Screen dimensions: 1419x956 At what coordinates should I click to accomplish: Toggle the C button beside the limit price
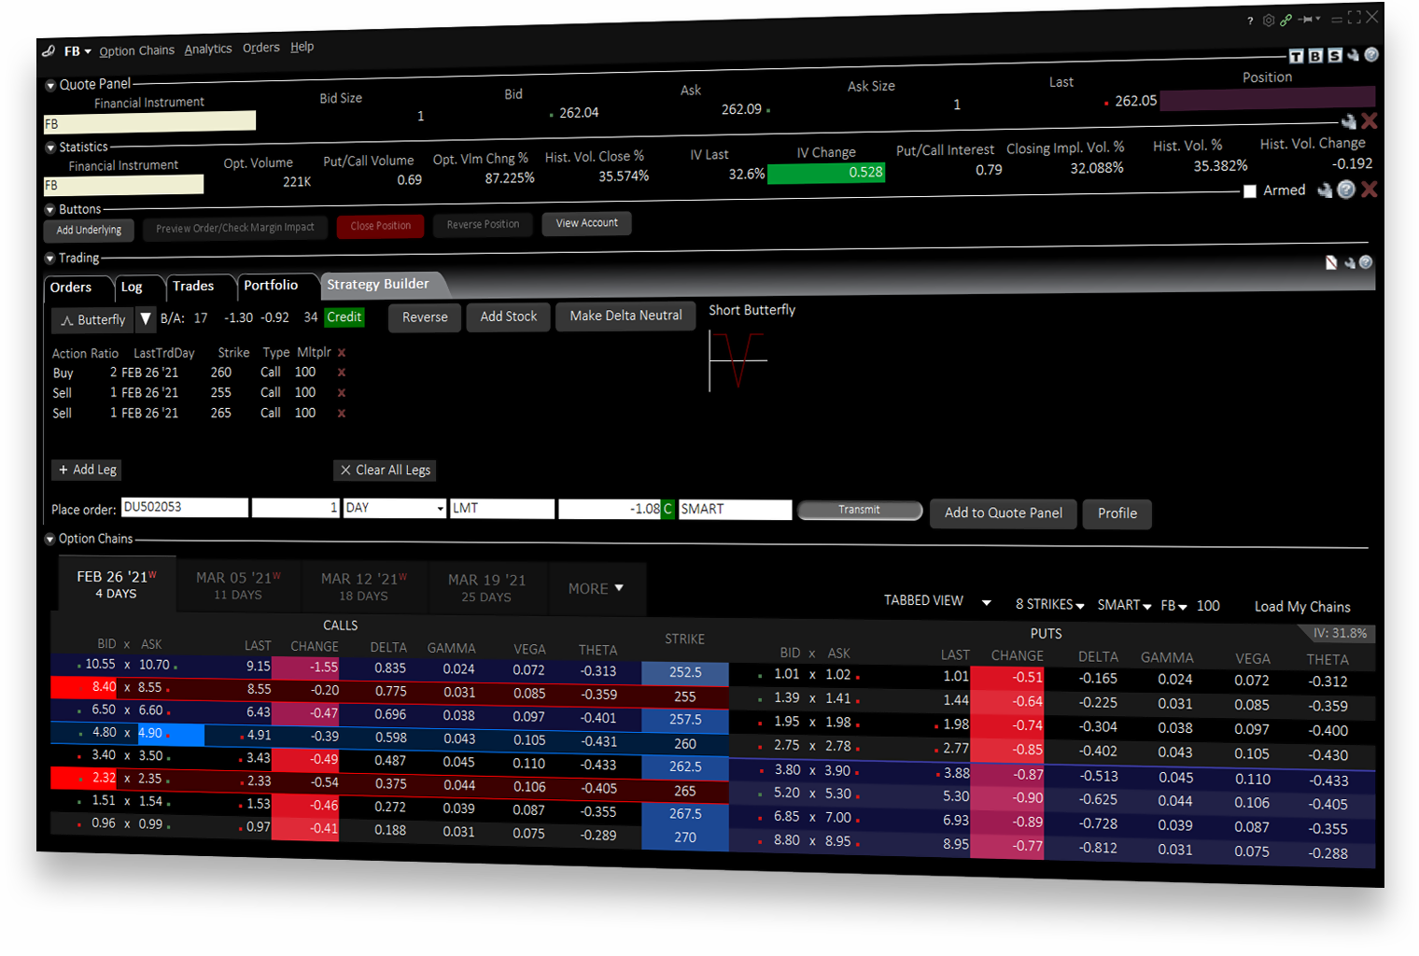coord(668,509)
